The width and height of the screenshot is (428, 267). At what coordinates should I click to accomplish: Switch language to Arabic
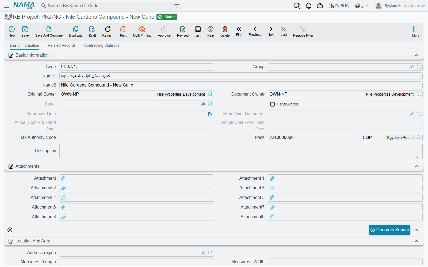(361, 6)
